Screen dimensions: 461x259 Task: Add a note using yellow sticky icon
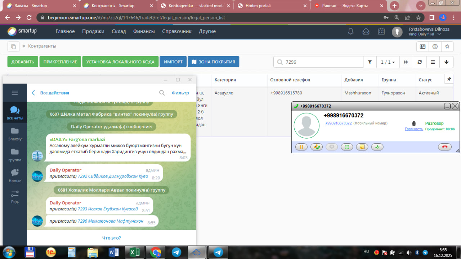click(362, 147)
